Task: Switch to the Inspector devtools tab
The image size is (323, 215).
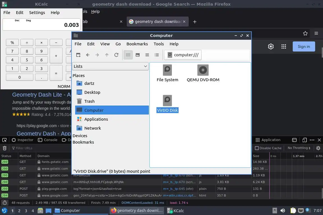Action: pos(22,140)
